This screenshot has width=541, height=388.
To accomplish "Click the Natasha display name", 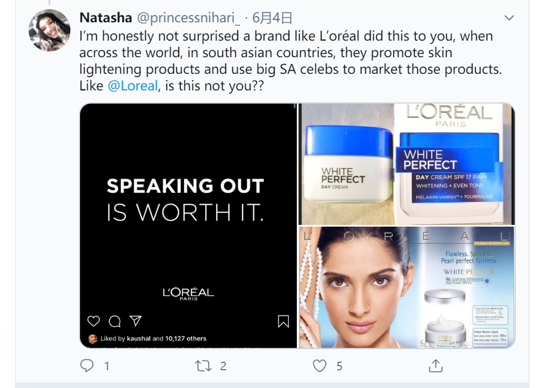I will coord(105,18).
